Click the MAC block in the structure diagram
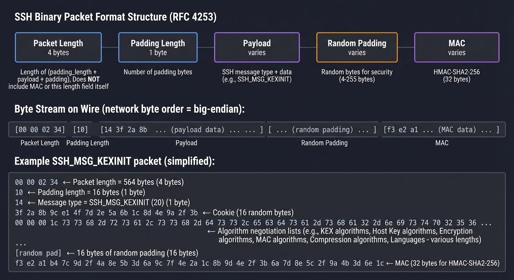Viewport: 514px width, 280px height. tap(456, 47)
